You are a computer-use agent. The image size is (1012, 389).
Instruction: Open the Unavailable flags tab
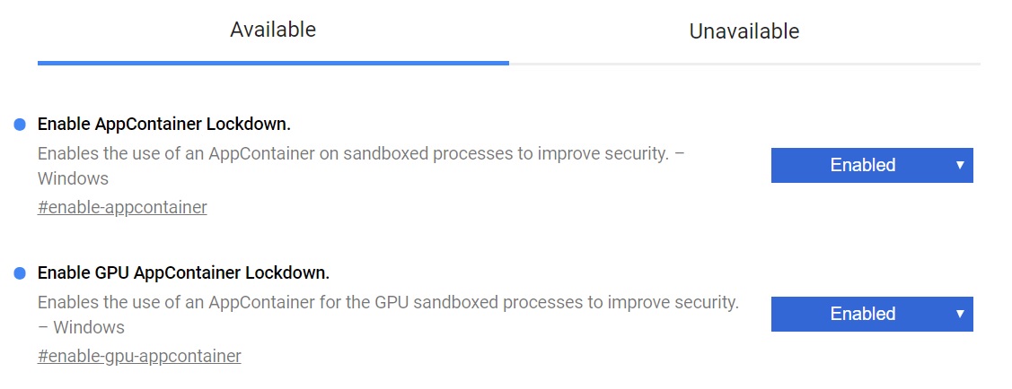744,32
